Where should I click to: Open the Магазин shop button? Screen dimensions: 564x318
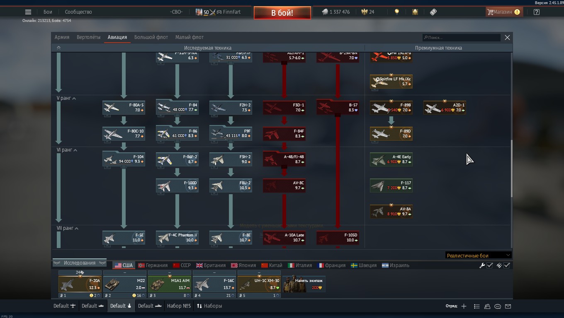point(503,12)
